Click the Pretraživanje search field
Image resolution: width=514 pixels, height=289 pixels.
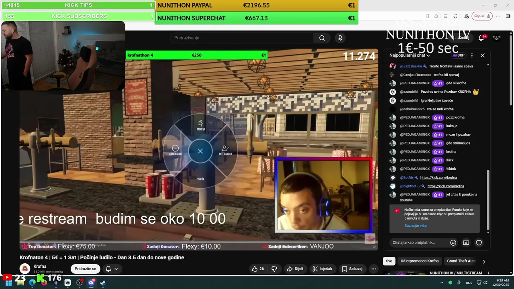tap(242, 38)
